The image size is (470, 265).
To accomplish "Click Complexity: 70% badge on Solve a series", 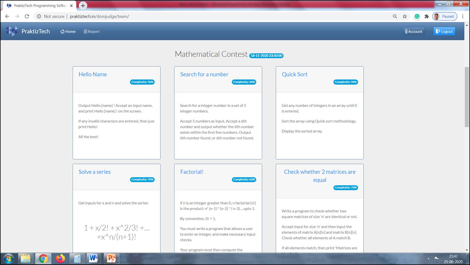I will (x=142, y=179).
